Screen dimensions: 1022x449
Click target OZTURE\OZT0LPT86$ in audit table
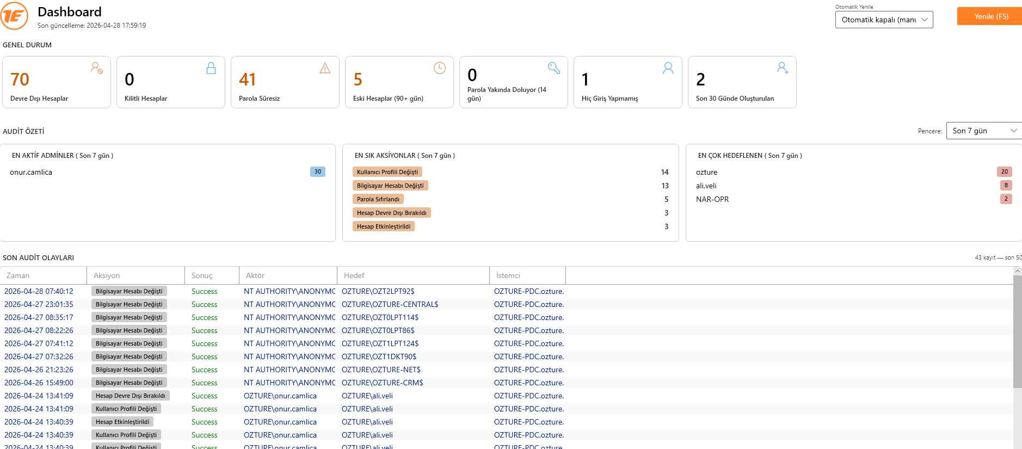[x=378, y=330]
